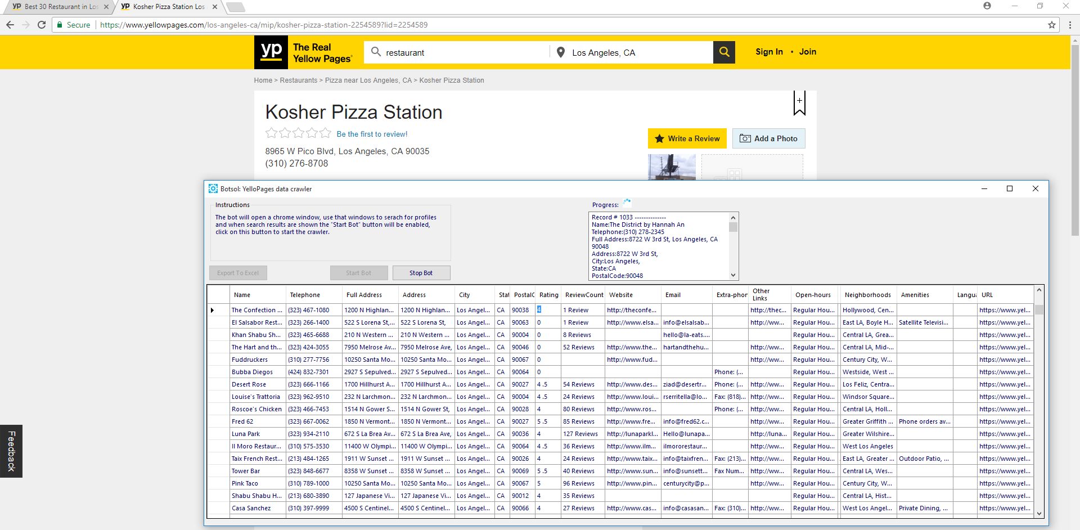
Task: Click the progress log scroll up arrow
Action: pyautogui.click(x=733, y=217)
